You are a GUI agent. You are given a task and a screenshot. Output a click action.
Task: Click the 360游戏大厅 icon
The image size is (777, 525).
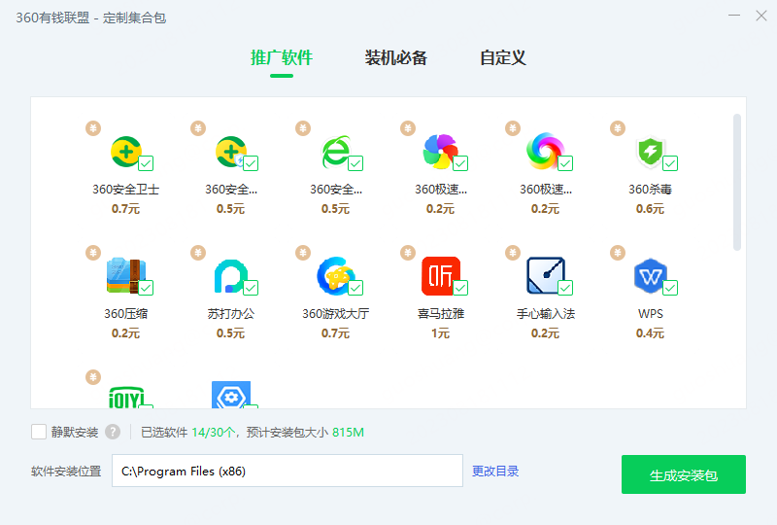tap(335, 275)
